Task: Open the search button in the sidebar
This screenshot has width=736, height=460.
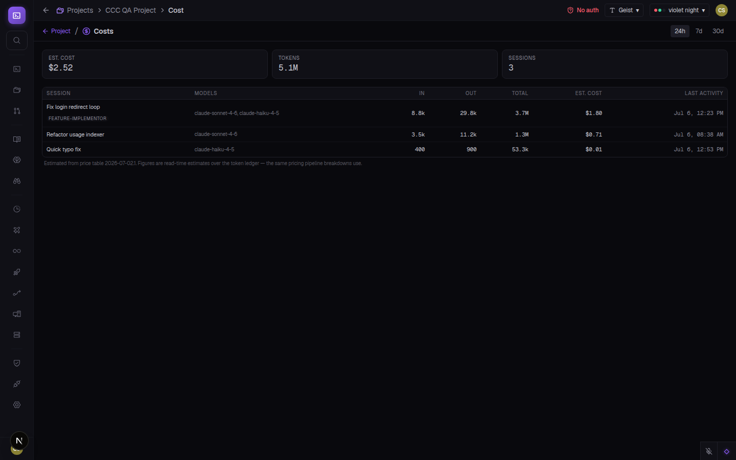Action: [17, 40]
